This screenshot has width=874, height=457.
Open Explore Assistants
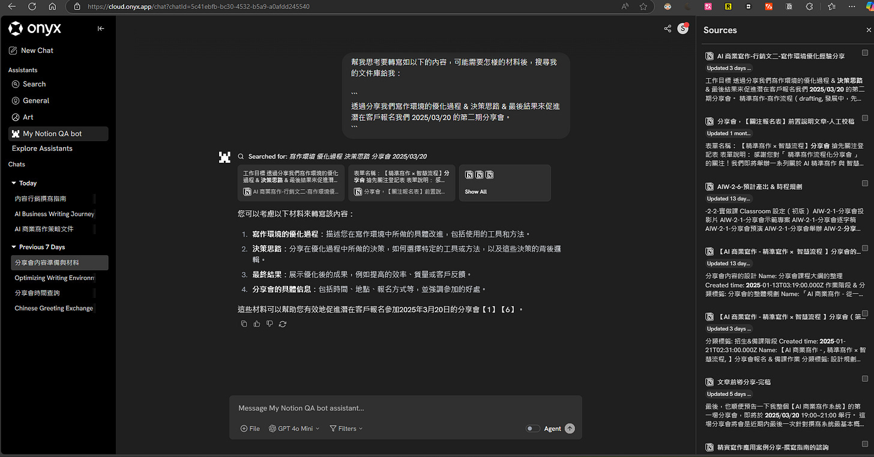click(42, 148)
